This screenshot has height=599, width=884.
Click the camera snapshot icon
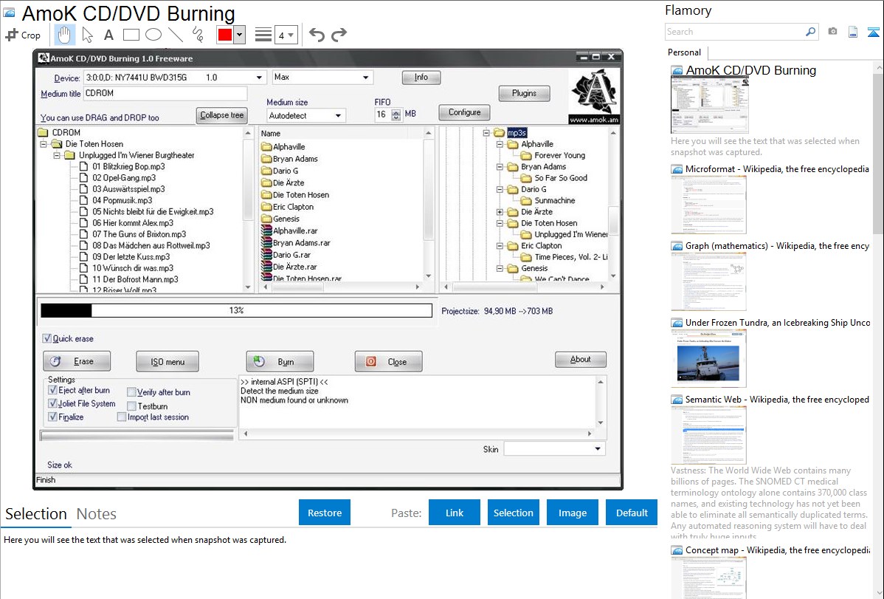pos(832,32)
